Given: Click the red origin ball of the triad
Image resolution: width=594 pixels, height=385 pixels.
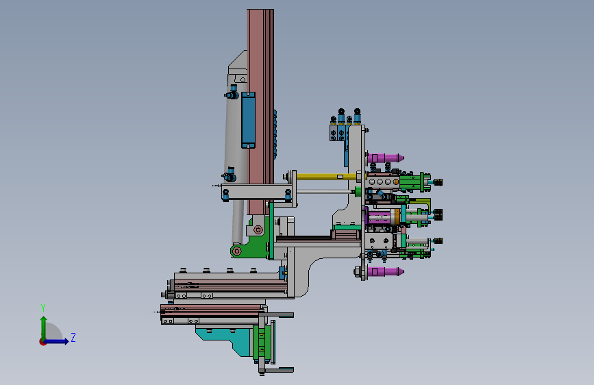Looking at the screenshot, I should 42,342.
